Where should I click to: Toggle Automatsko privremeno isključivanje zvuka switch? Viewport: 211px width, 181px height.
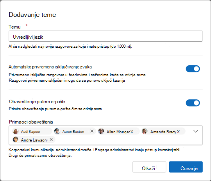click(193, 69)
